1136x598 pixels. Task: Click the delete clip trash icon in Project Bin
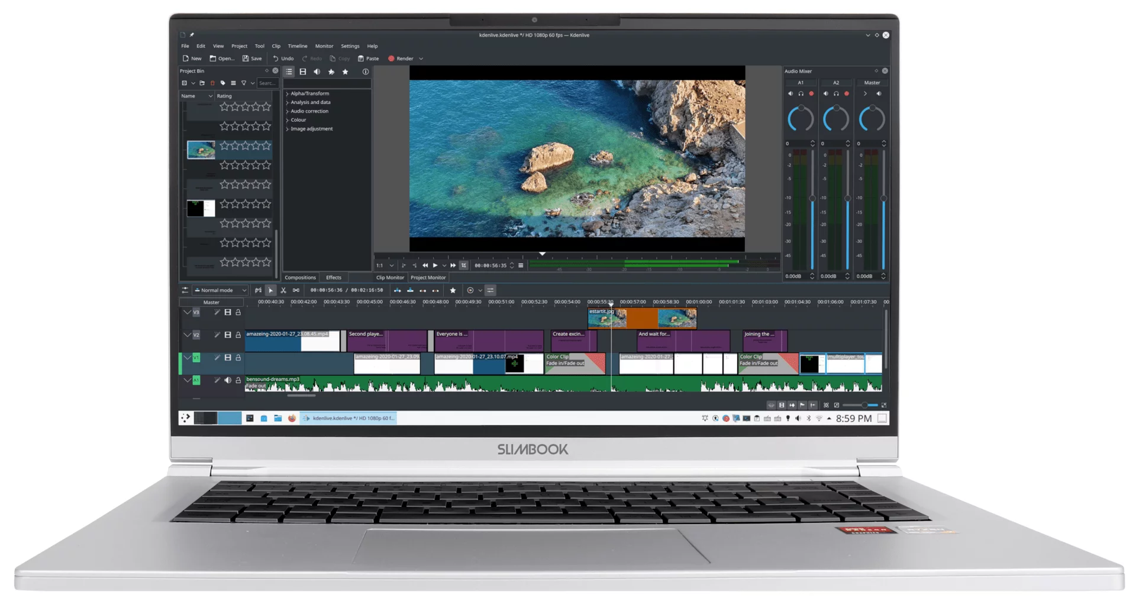point(212,83)
